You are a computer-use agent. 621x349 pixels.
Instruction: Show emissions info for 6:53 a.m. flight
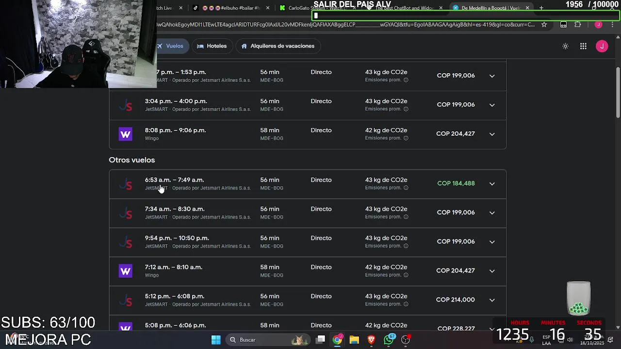pyautogui.click(x=406, y=188)
